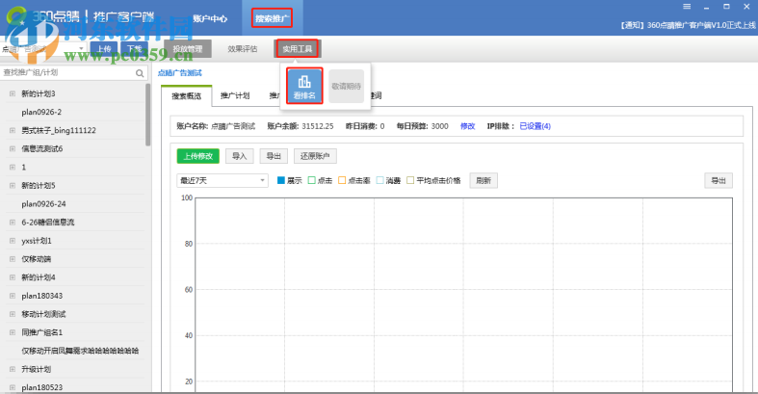Viewport: 758px width, 394px height.
Task: Expand the 移动计划测试 tree node
Action: (x=13, y=314)
